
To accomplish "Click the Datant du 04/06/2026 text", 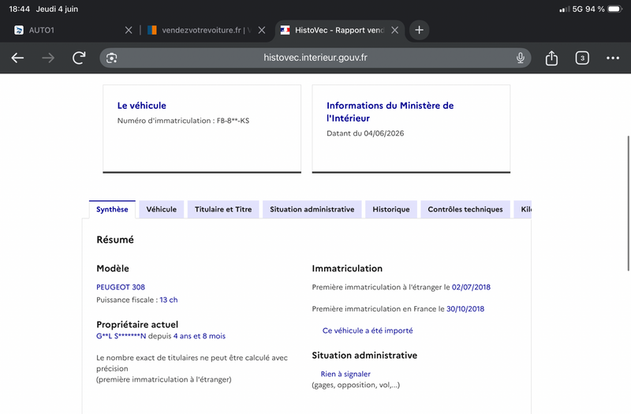I will click(x=365, y=133).
